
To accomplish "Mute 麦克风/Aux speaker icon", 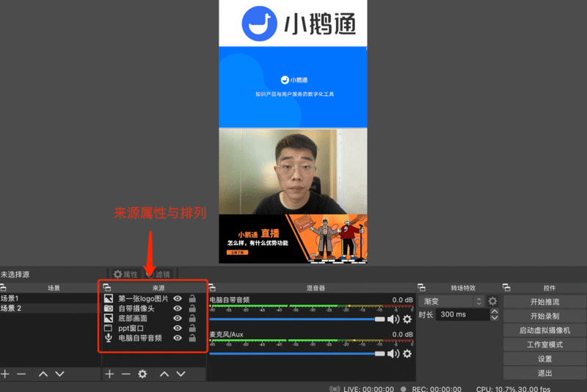I will (x=393, y=353).
